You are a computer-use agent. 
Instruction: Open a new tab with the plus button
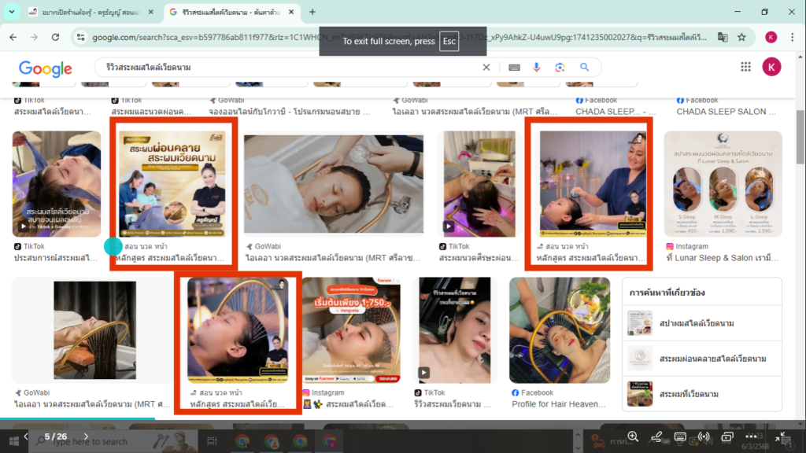tap(313, 13)
